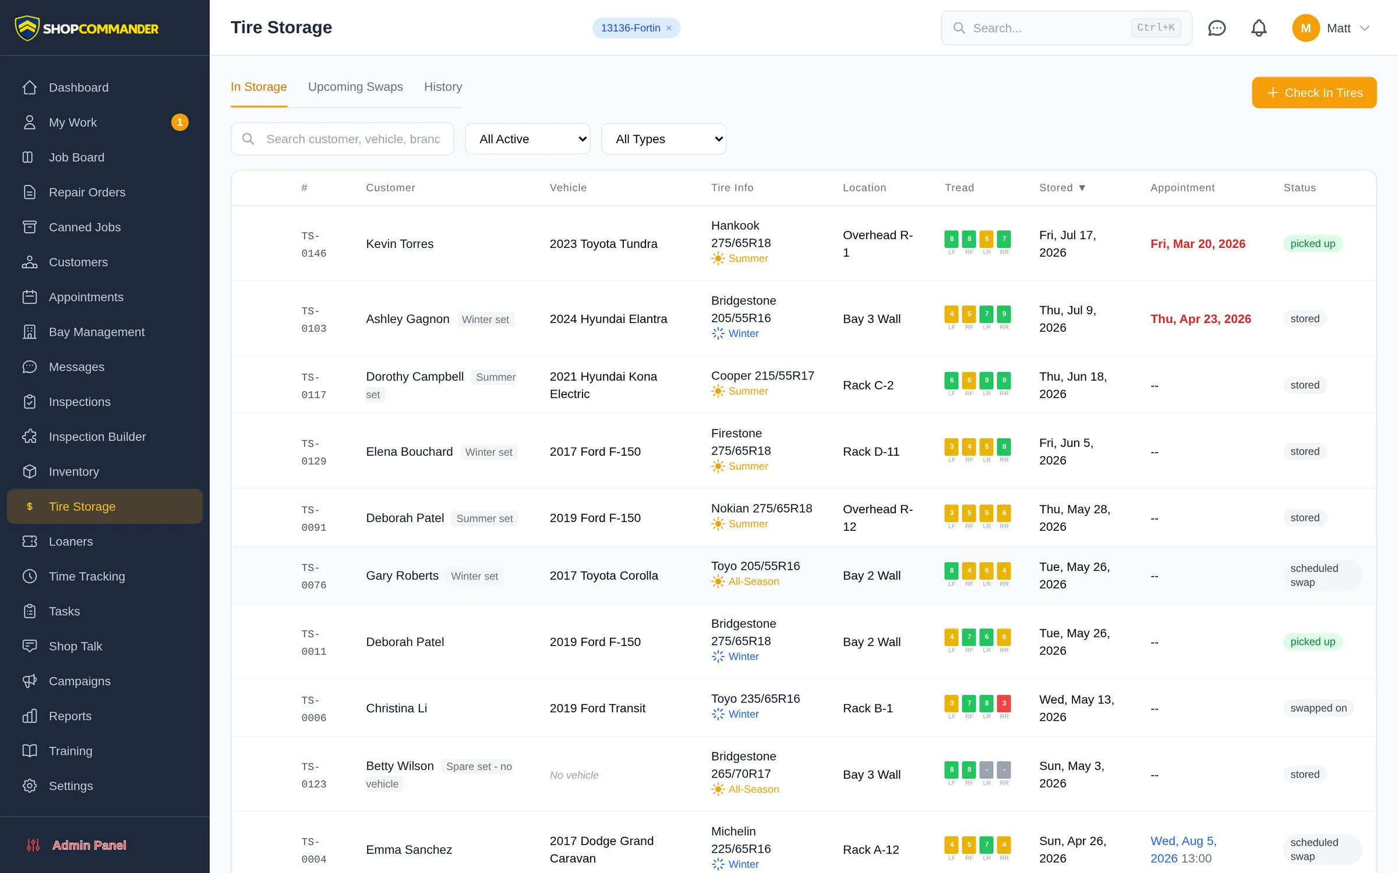The image size is (1398, 873).
Task: Open Time Tracking clock icon
Action: pyautogui.click(x=30, y=576)
